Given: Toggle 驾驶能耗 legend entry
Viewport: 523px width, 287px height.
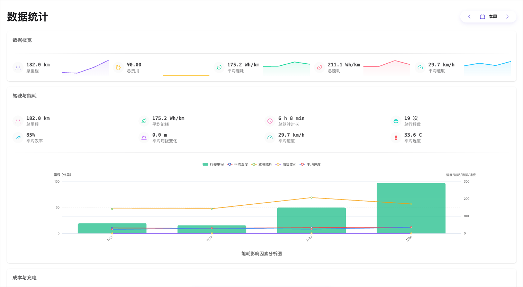Looking at the screenshot, I should (x=262, y=165).
